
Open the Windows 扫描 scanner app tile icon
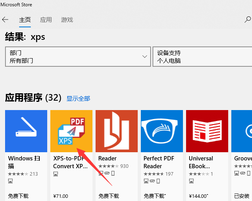[x=26, y=131]
